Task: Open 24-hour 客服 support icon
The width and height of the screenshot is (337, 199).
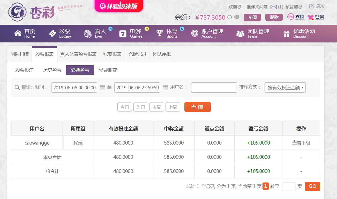Action: (291, 17)
